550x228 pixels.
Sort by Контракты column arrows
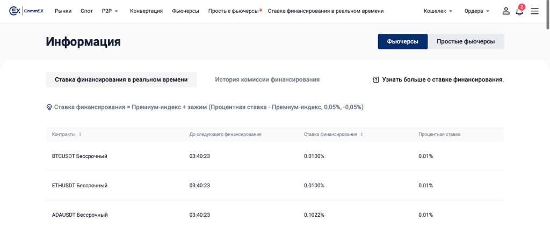tap(81, 134)
